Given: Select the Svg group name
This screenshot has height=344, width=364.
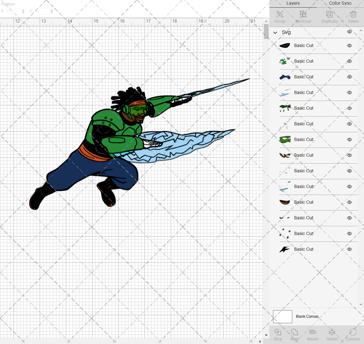Looking at the screenshot, I should (x=286, y=32).
